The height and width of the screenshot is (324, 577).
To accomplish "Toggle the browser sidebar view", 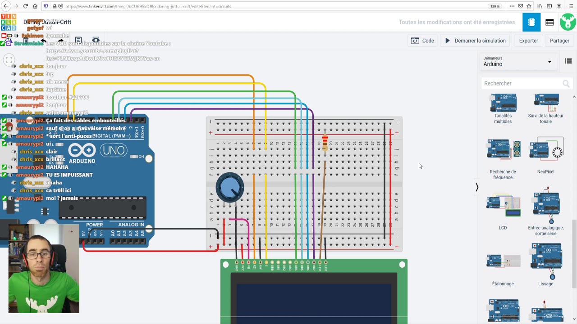I will (549, 6).
